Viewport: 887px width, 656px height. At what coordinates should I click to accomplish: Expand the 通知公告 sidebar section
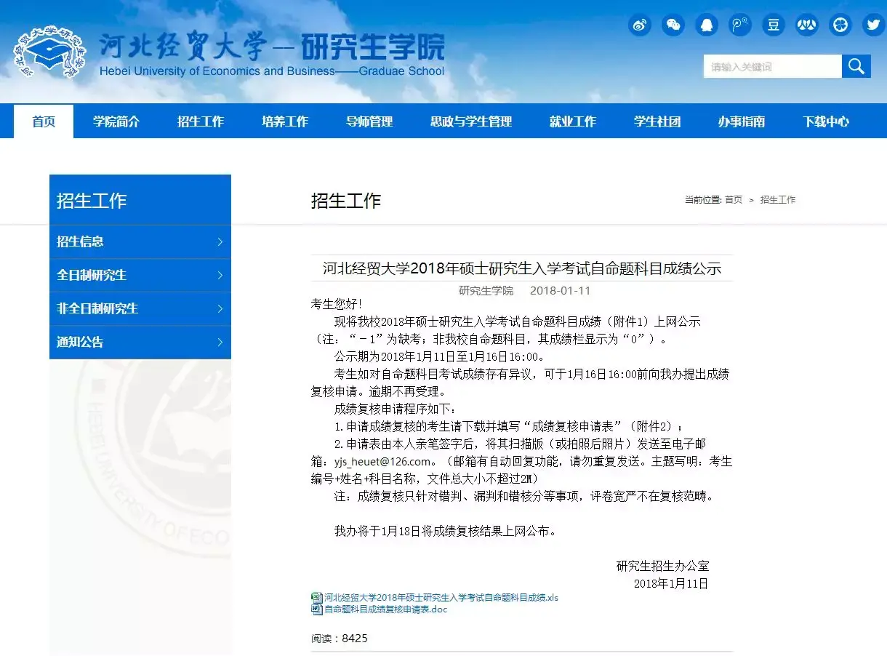pyautogui.click(x=140, y=342)
